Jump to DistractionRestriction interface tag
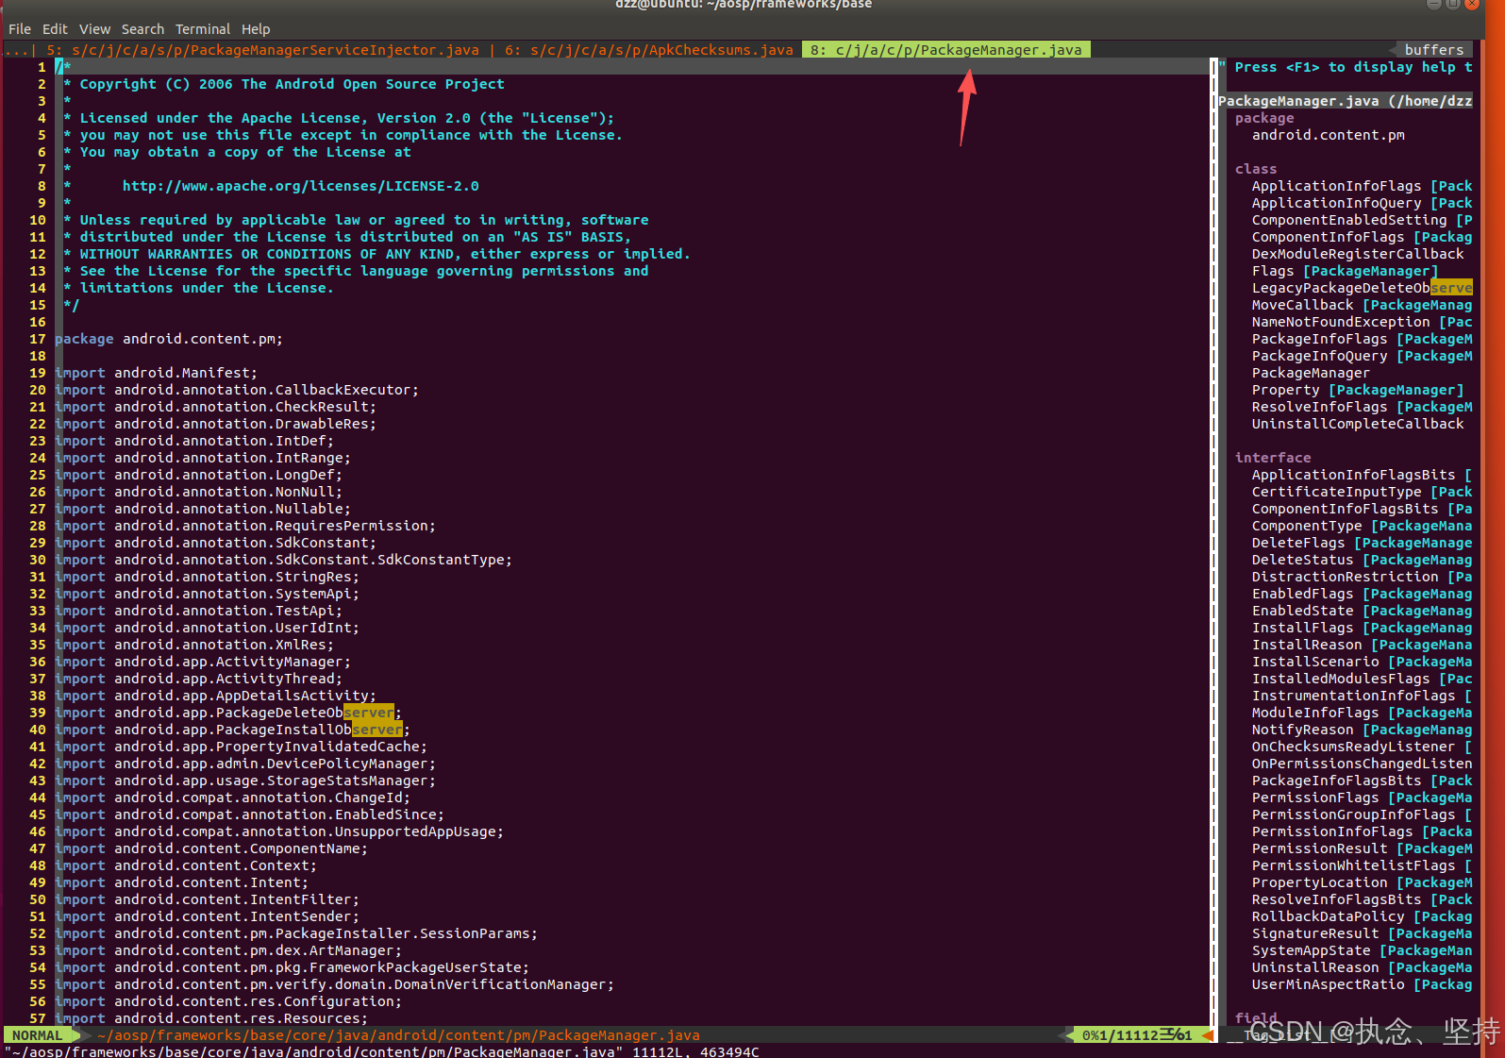1505x1058 pixels. coord(1362,577)
